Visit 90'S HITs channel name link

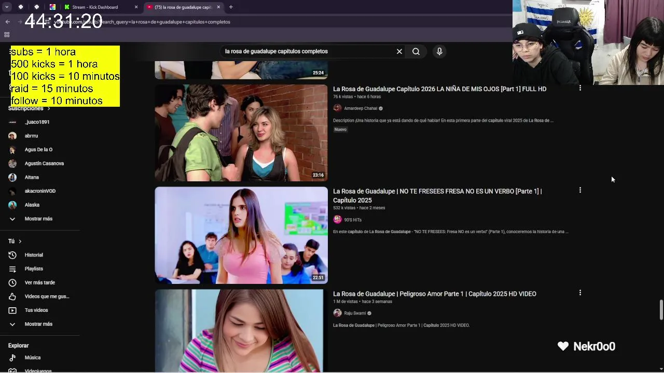[x=353, y=220]
